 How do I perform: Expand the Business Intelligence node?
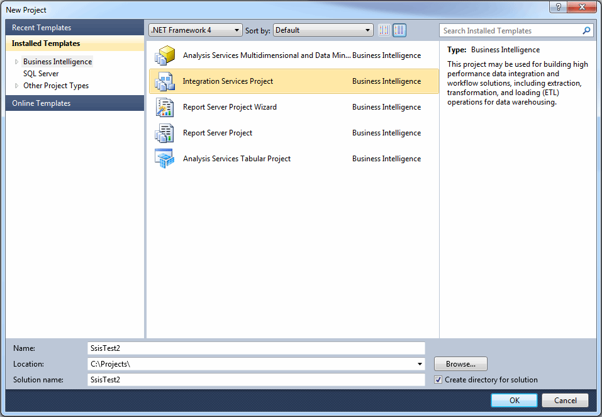tap(15, 61)
